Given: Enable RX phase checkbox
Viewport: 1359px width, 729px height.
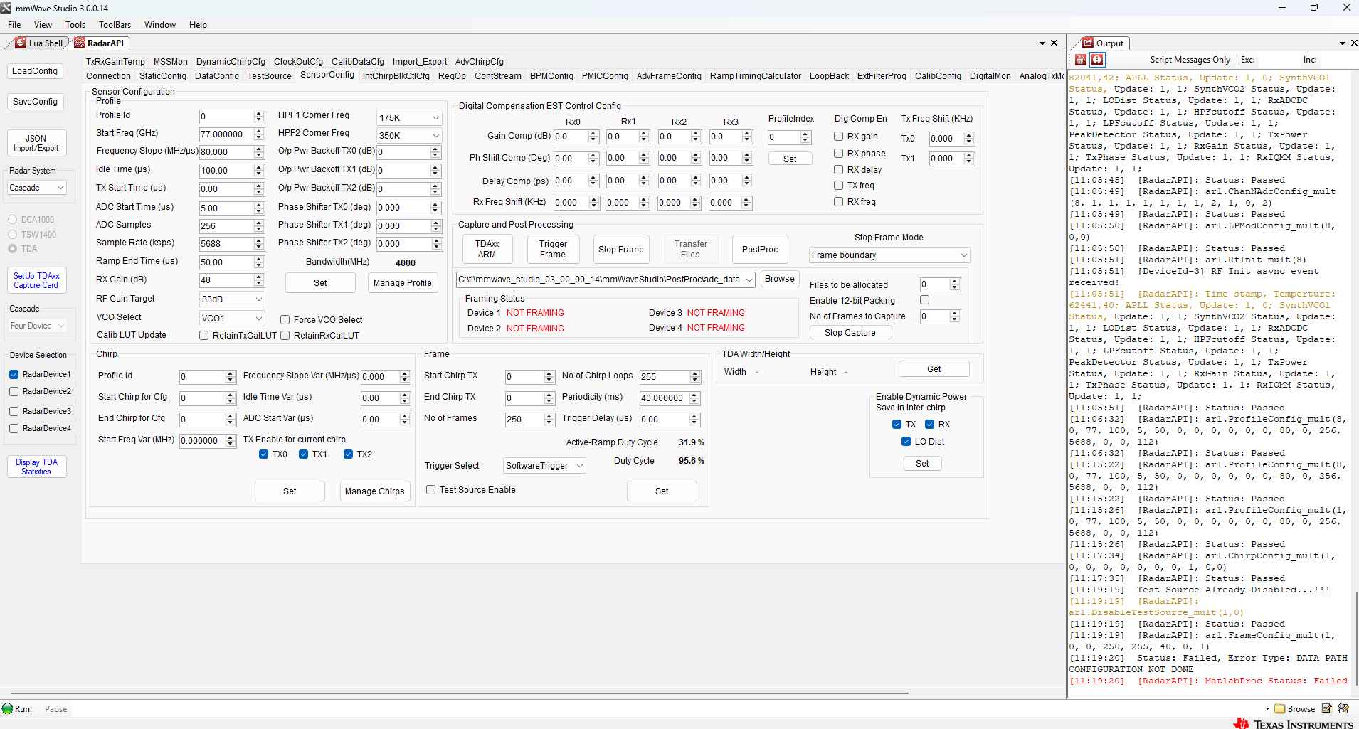Looking at the screenshot, I should (838, 154).
